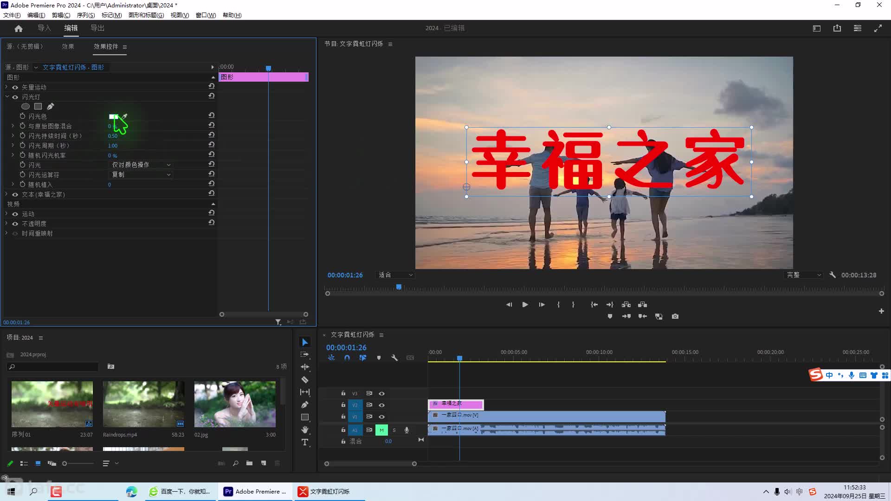891x501 pixels.
Task: Select the Razor tool
Action: click(x=305, y=379)
